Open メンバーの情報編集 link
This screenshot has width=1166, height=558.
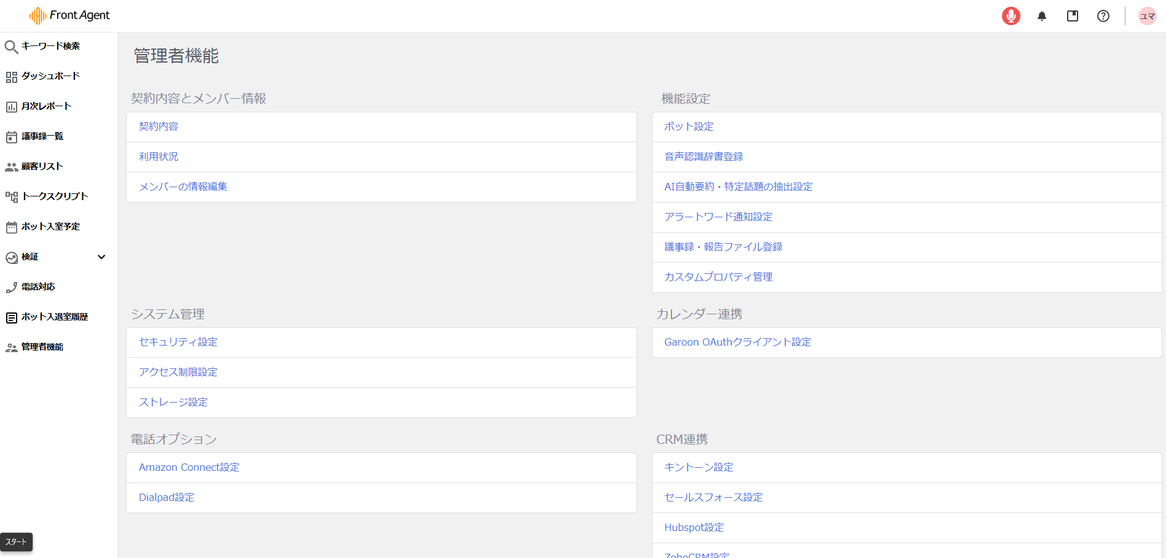[183, 187]
